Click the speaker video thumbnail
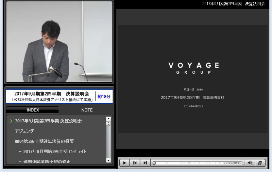 coord(59,42)
